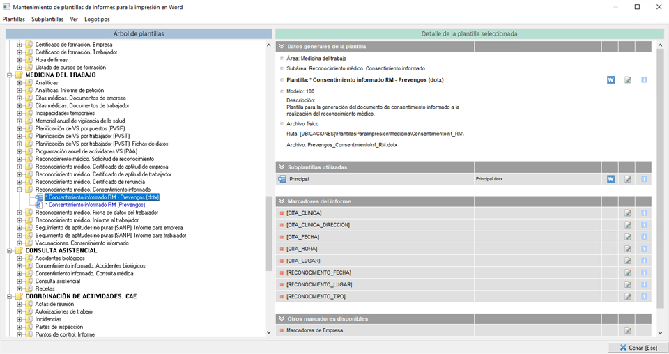Select Listado de cursos de formación item

[x=70, y=68]
